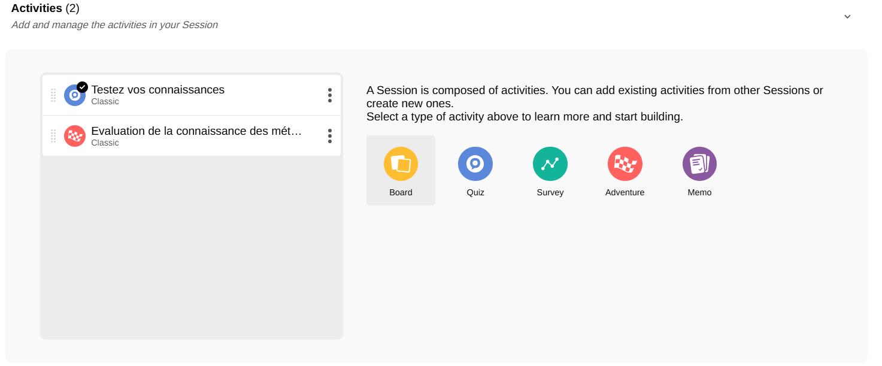Click the flag icon beside Evaluation activity
Image resolution: width=882 pixels, height=366 pixels.
click(x=75, y=136)
